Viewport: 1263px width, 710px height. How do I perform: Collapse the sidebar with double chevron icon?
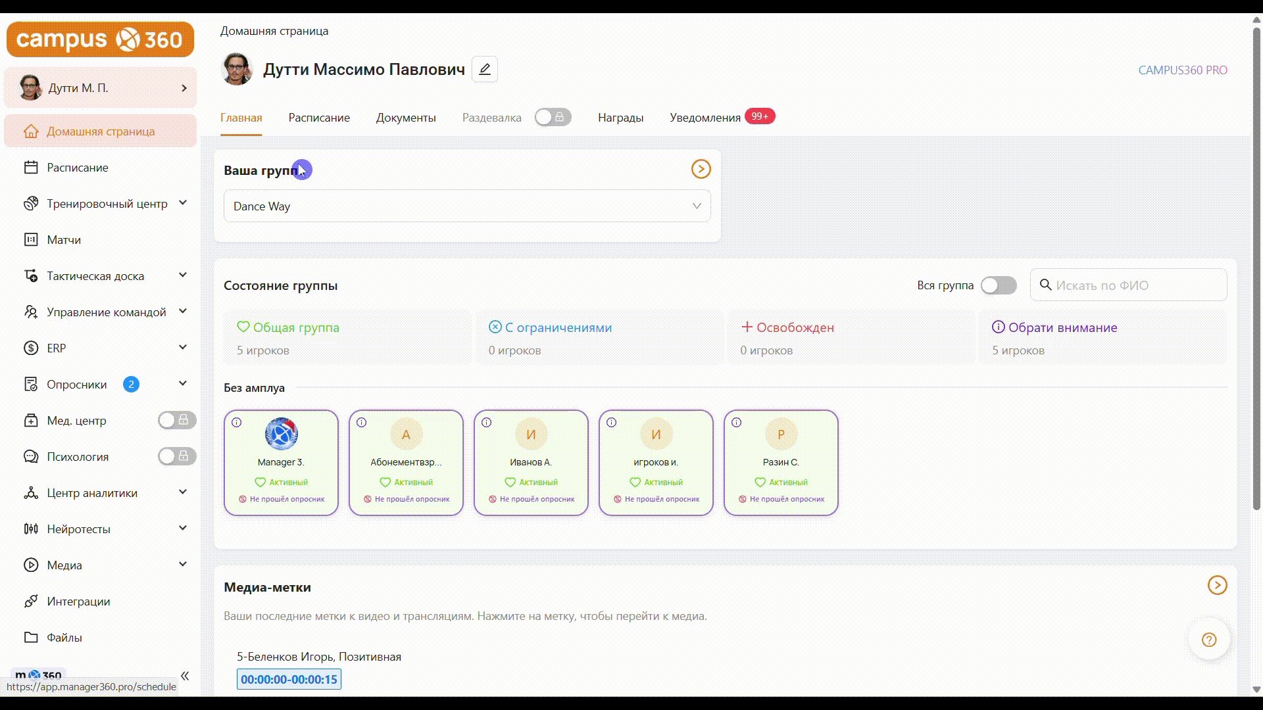coord(185,676)
